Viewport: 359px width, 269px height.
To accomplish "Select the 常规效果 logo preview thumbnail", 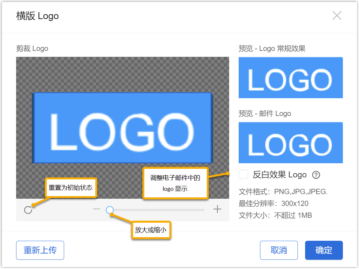I will [291, 78].
